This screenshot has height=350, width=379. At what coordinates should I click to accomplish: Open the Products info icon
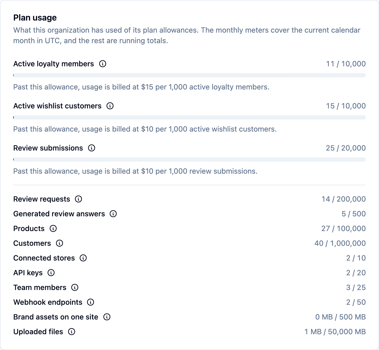pos(53,228)
